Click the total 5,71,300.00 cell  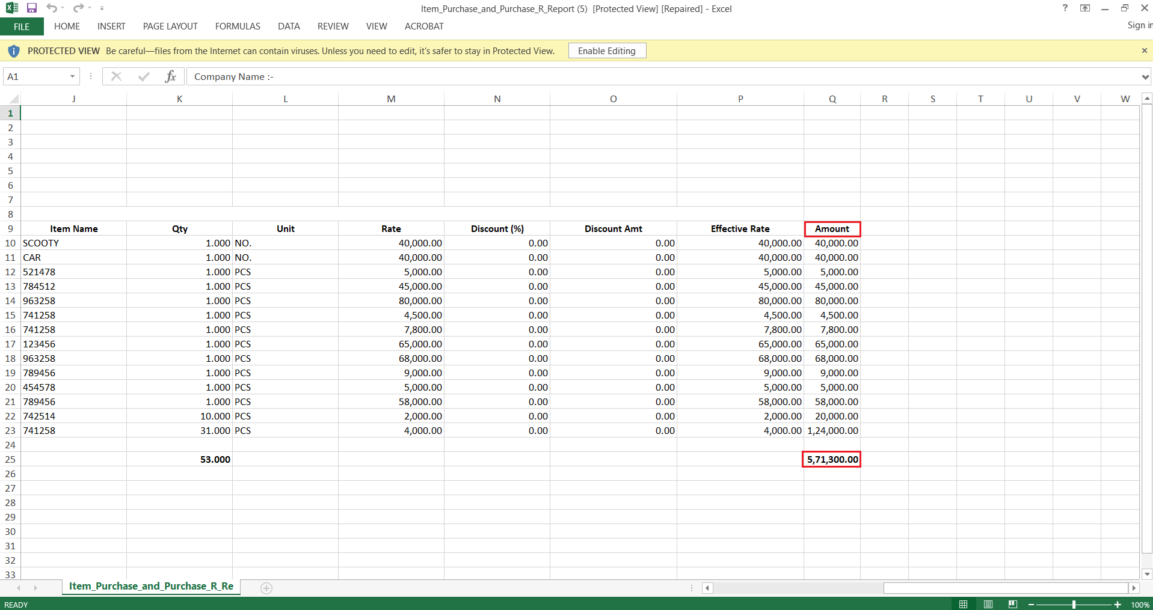click(x=832, y=460)
